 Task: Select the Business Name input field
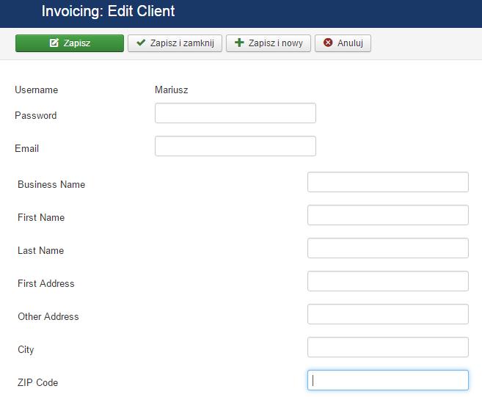(388, 182)
